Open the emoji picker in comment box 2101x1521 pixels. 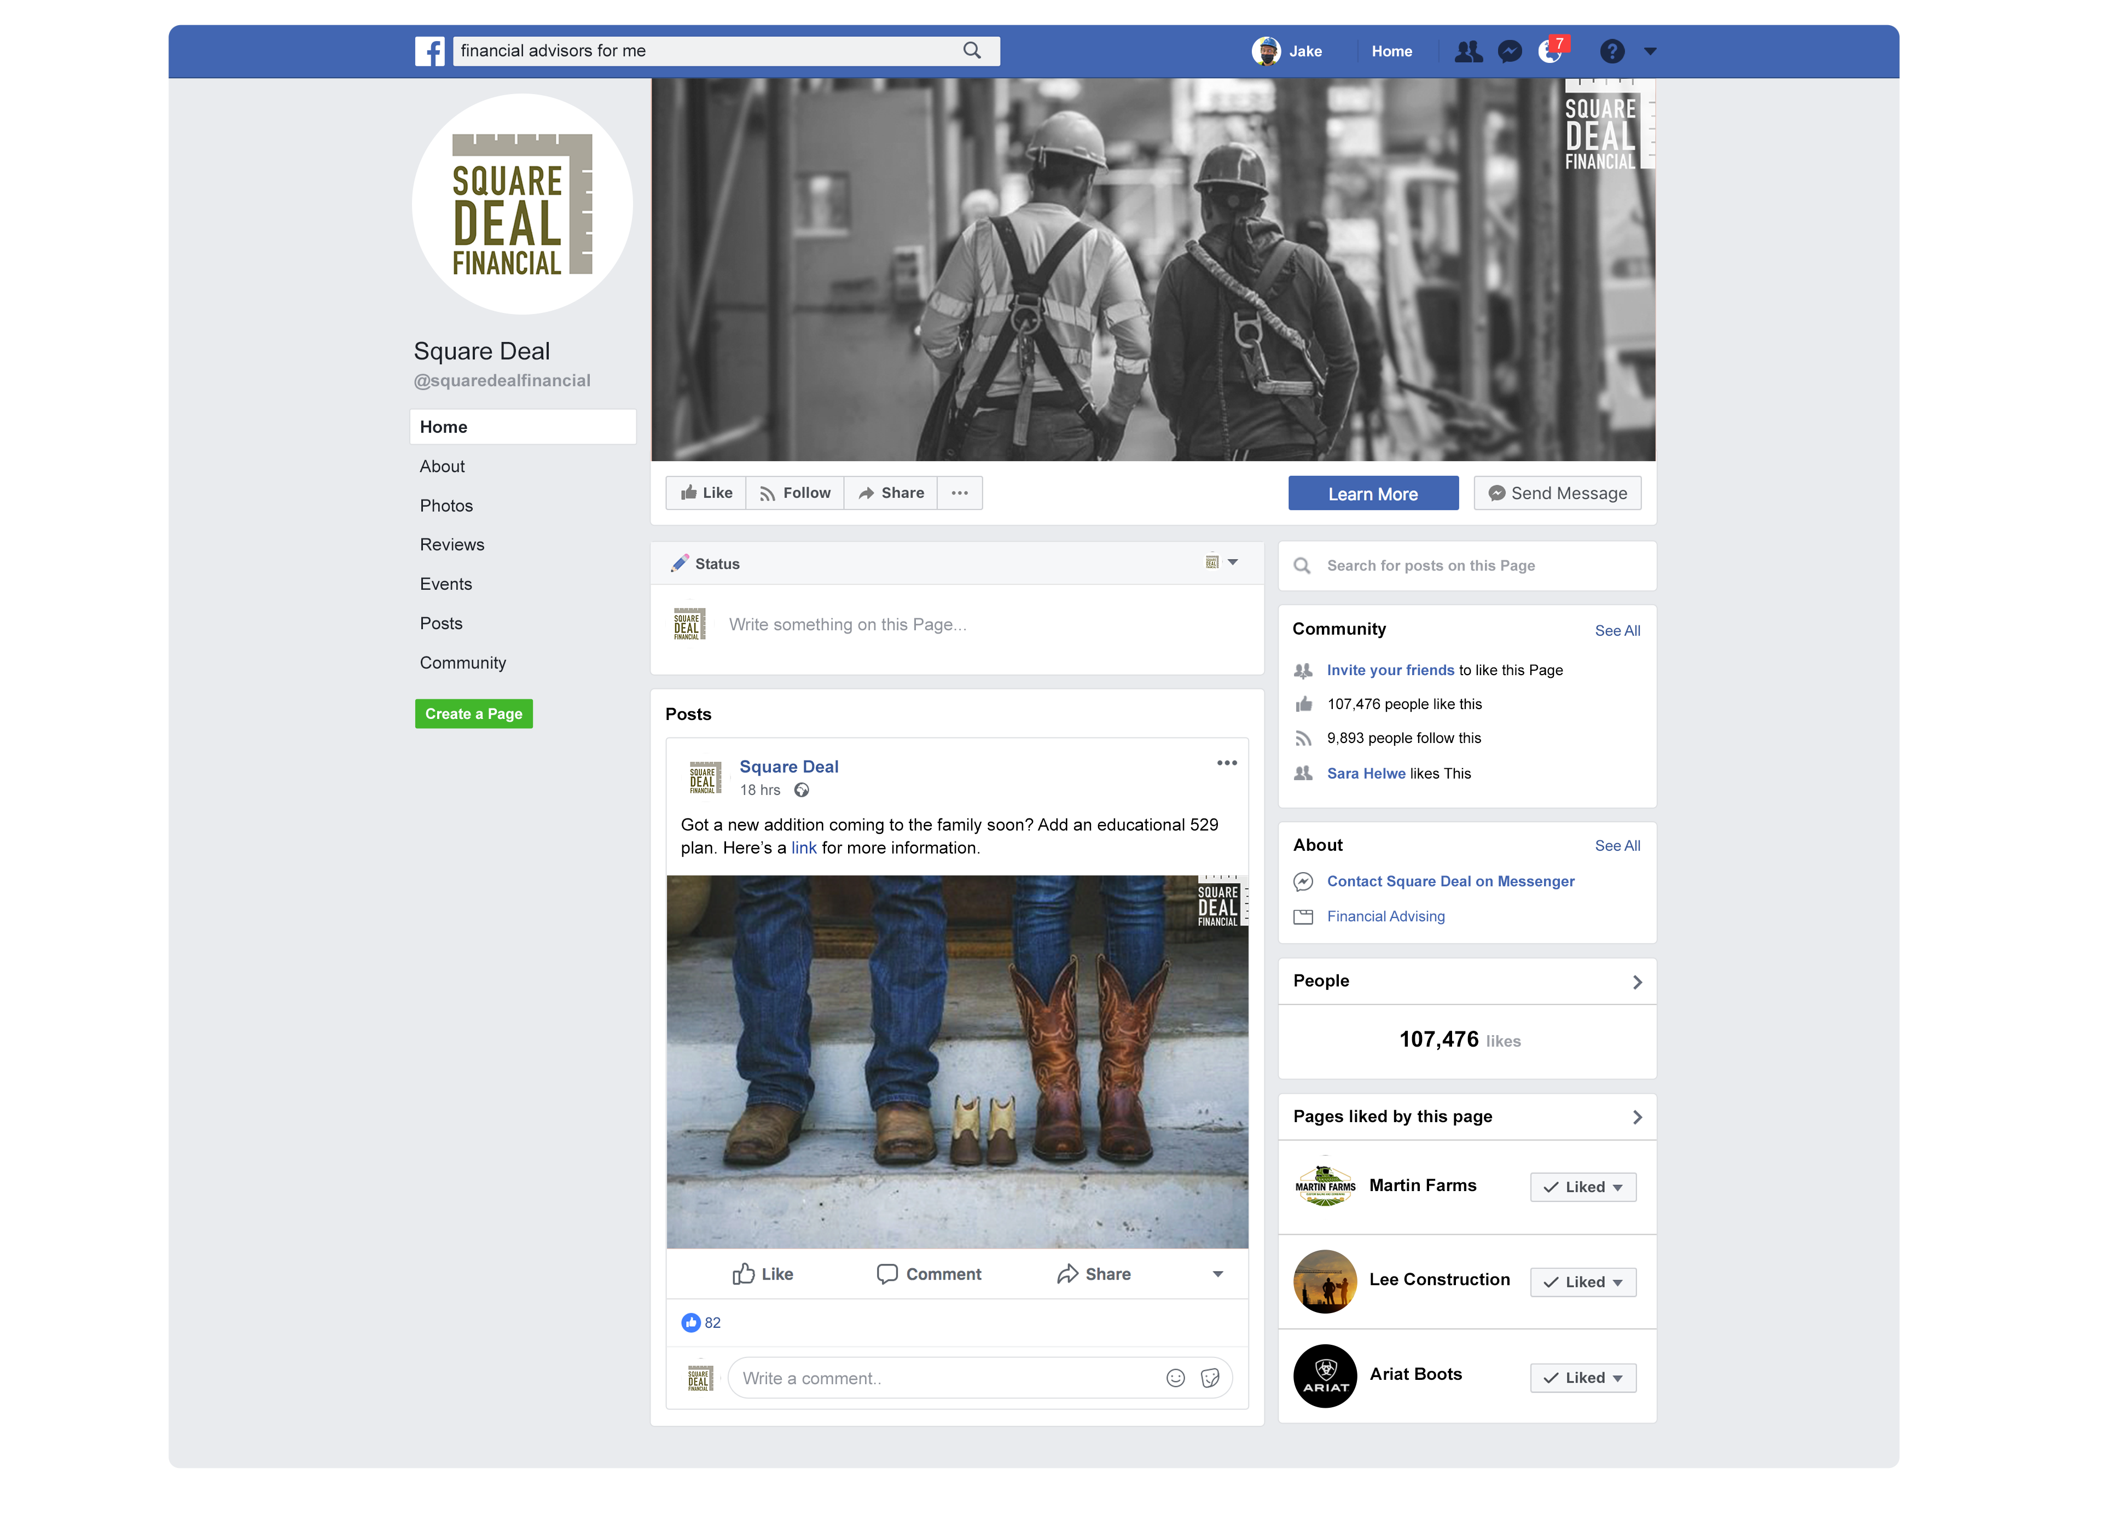point(1176,1379)
